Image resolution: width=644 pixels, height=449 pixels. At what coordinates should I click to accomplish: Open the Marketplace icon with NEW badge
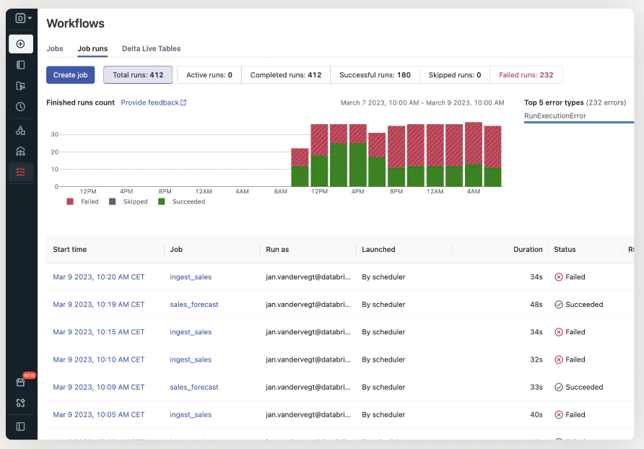click(x=20, y=382)
